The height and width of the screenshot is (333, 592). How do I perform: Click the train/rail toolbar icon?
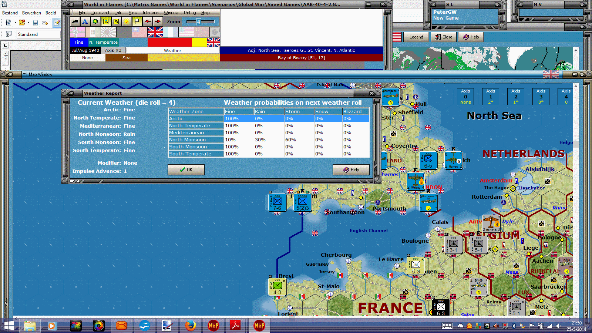pyautogui.click(x=75, y=21)
